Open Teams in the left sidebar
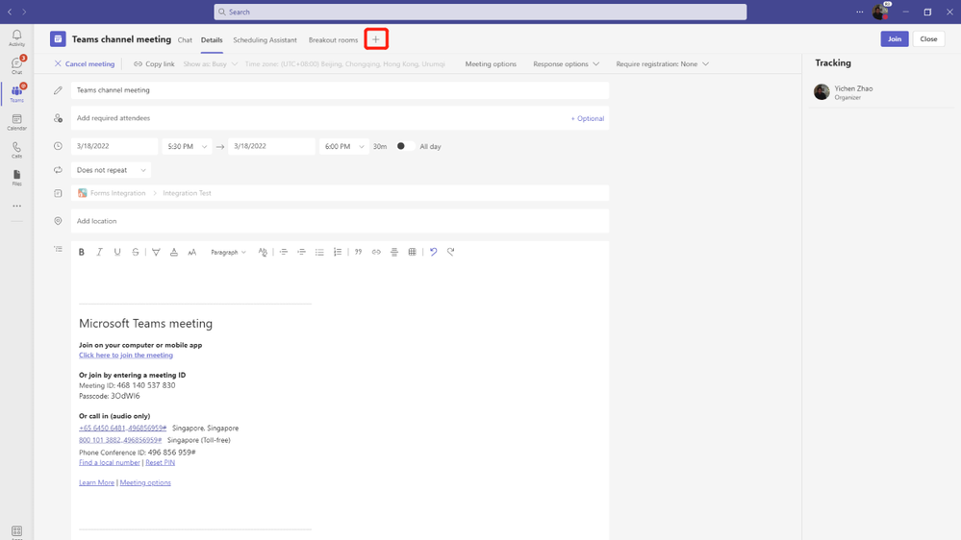 coord(16,93)
